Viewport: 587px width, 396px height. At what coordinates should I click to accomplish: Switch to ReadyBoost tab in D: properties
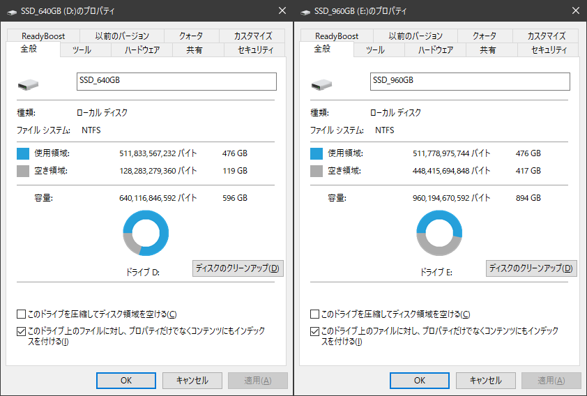pyautogui.click(x=43, y=36)
